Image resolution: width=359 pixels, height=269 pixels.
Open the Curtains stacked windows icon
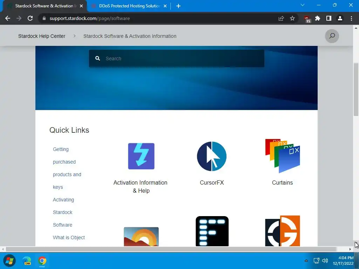coord(283,156)
